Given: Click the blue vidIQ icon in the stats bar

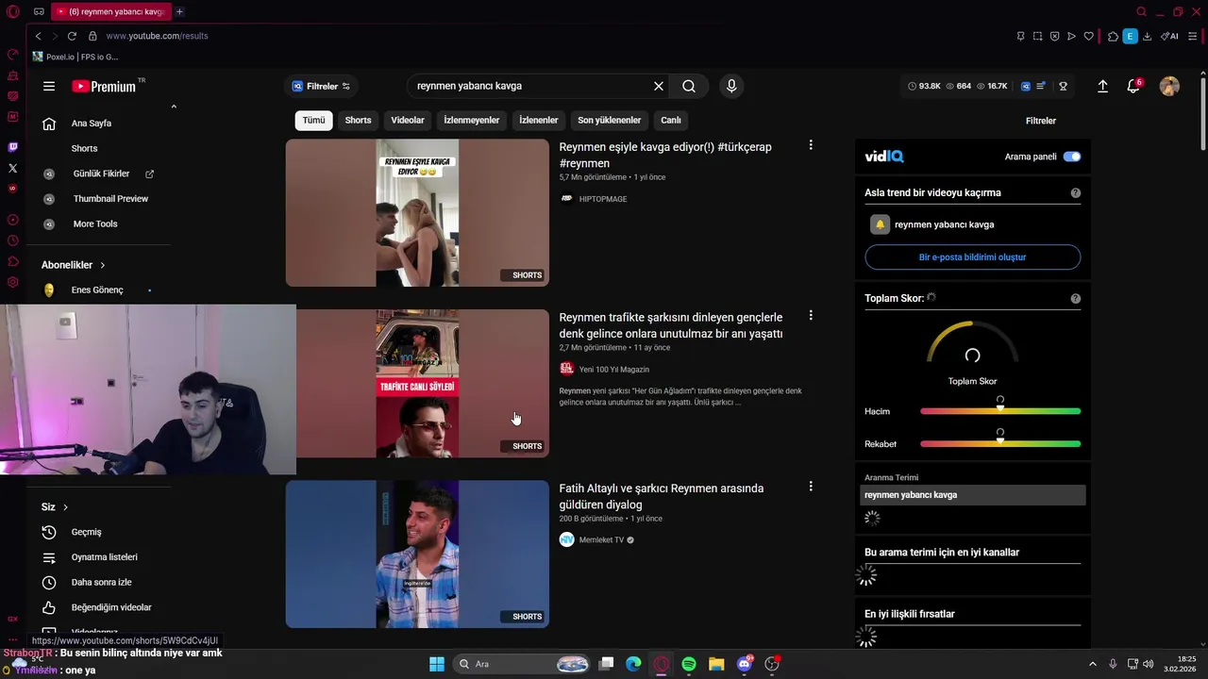Looking at the screenshot, I should 1026,86.
